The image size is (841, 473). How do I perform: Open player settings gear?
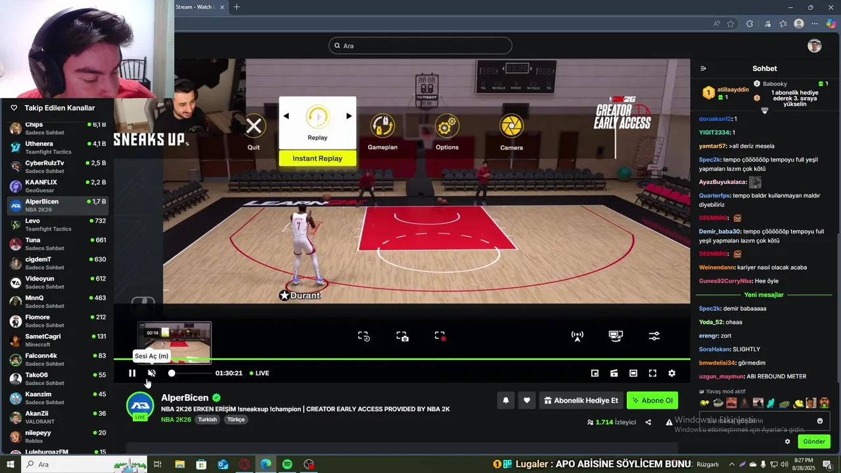[671, 373]
